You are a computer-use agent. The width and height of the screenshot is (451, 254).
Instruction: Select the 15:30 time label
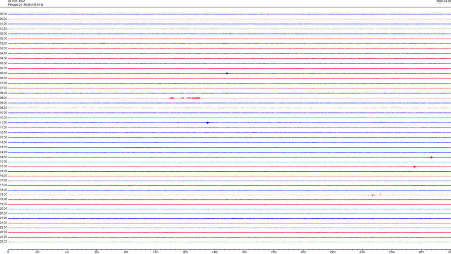click(x=3, y=167)
